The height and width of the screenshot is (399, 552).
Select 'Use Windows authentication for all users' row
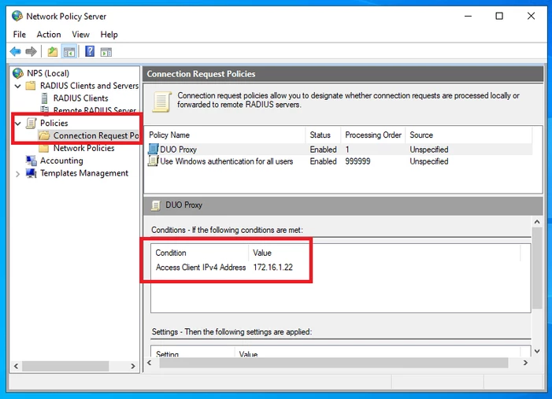340,161
